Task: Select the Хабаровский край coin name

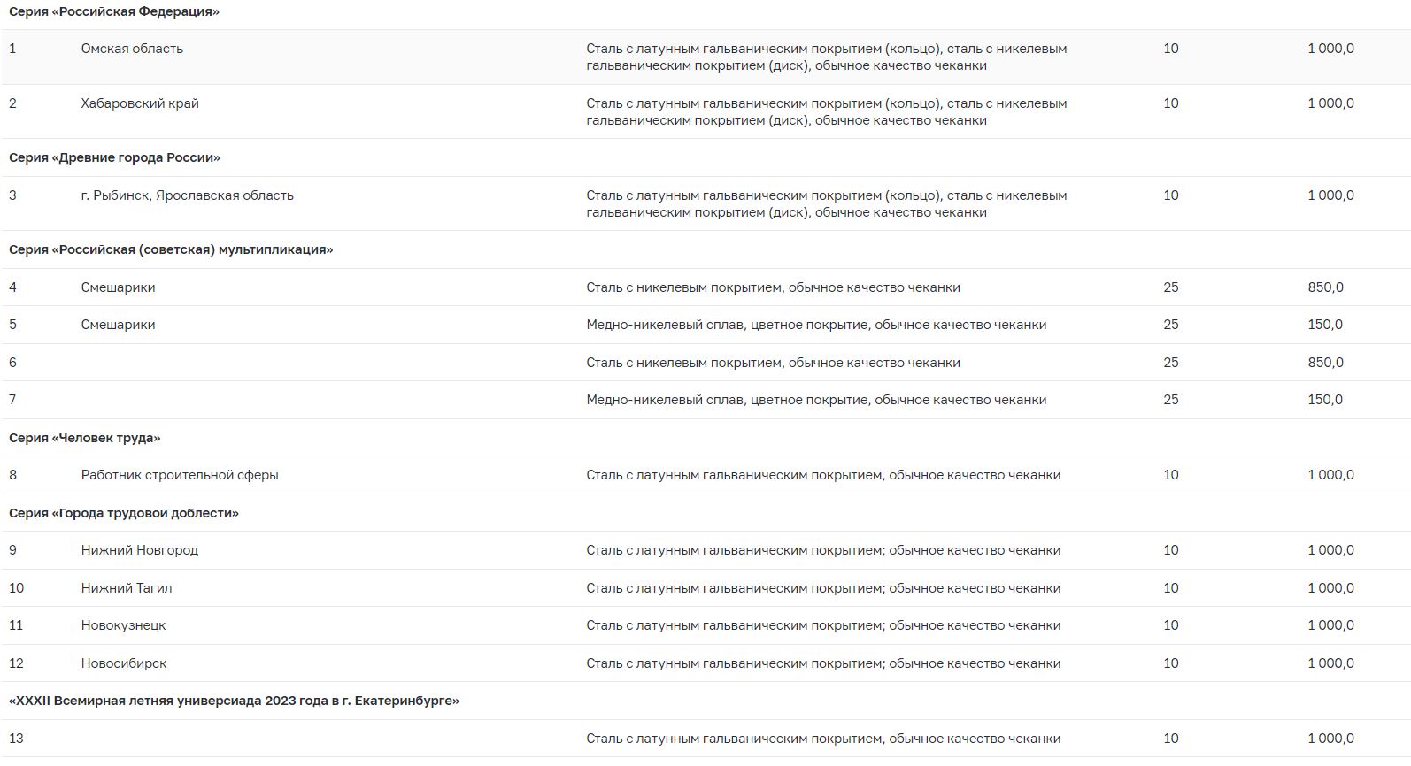Action: pyautogui.click(x=140, y=103)
